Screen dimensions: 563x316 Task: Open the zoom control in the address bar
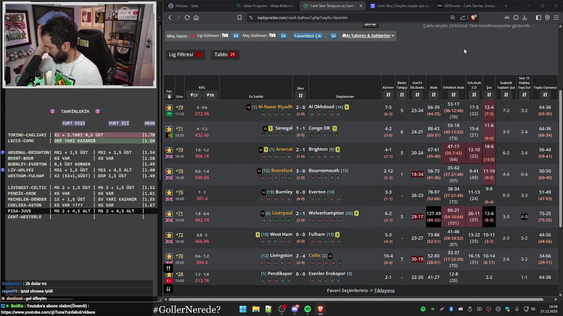[453, 18]
